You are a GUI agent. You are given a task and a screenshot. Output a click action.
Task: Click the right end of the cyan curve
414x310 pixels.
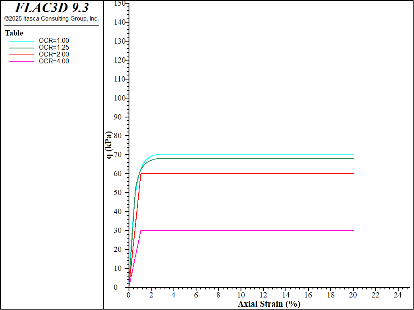(353, 154)
